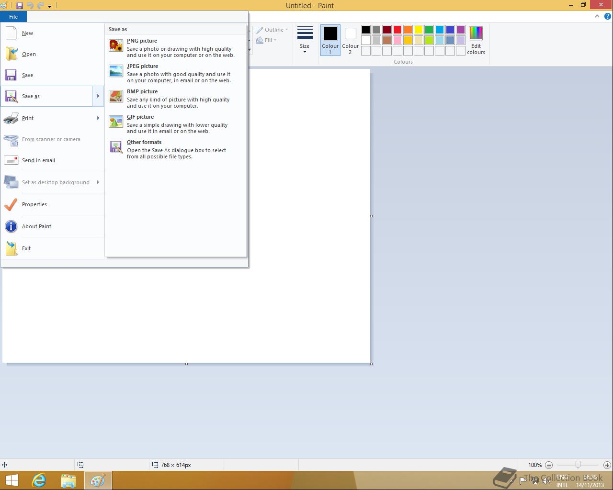Viewport: 613px width, 490px height.
Task: Click the Save floppy disk icon in File menu
Action: point(11,75)
